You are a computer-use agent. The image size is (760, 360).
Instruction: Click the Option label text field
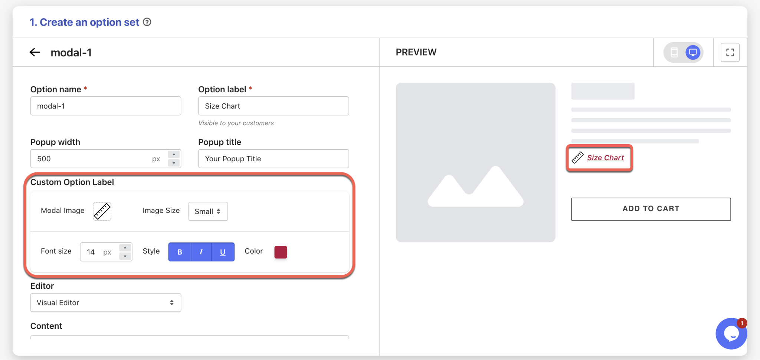(273, 106)
